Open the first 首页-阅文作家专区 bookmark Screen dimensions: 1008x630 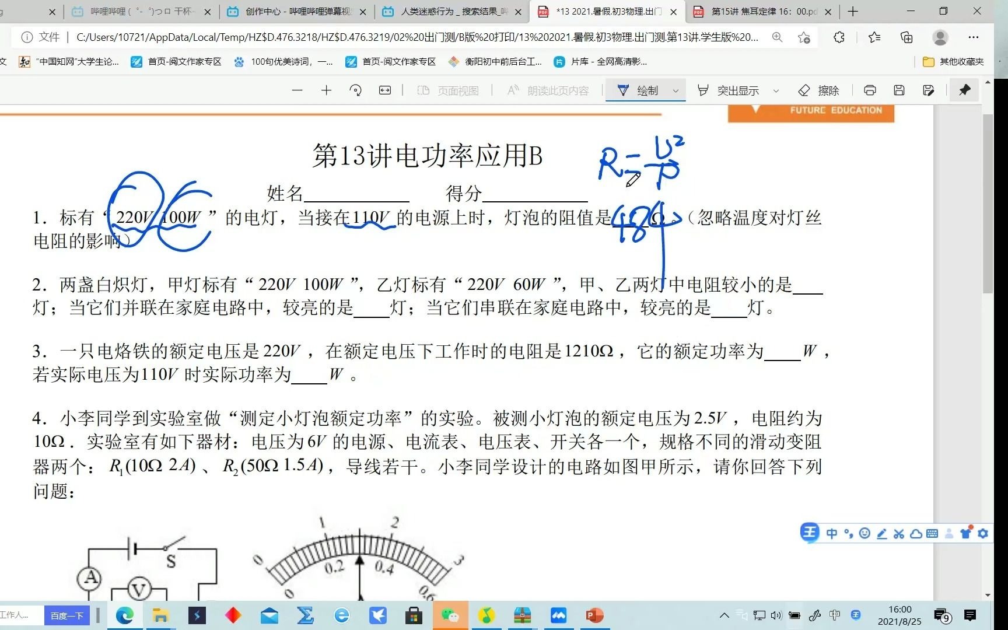[176, 62]
